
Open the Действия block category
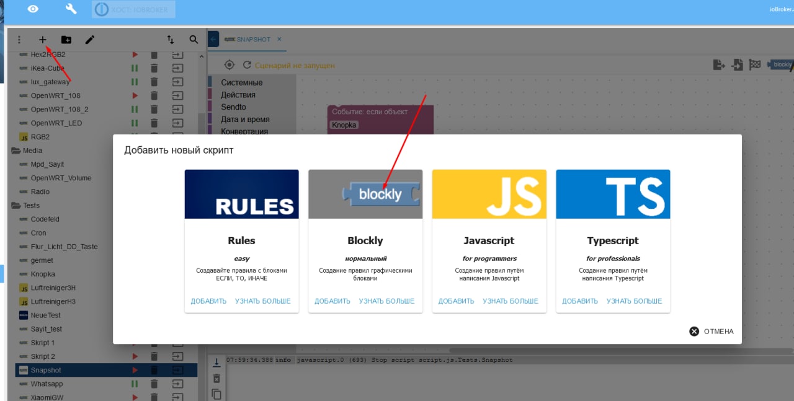238,95
